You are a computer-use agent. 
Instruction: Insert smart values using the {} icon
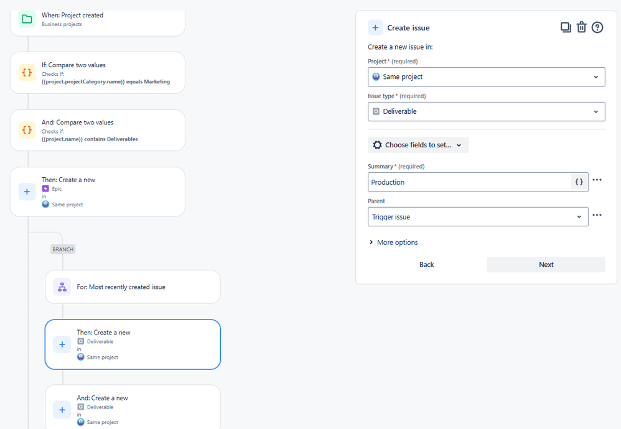click(x=579, y=182)
